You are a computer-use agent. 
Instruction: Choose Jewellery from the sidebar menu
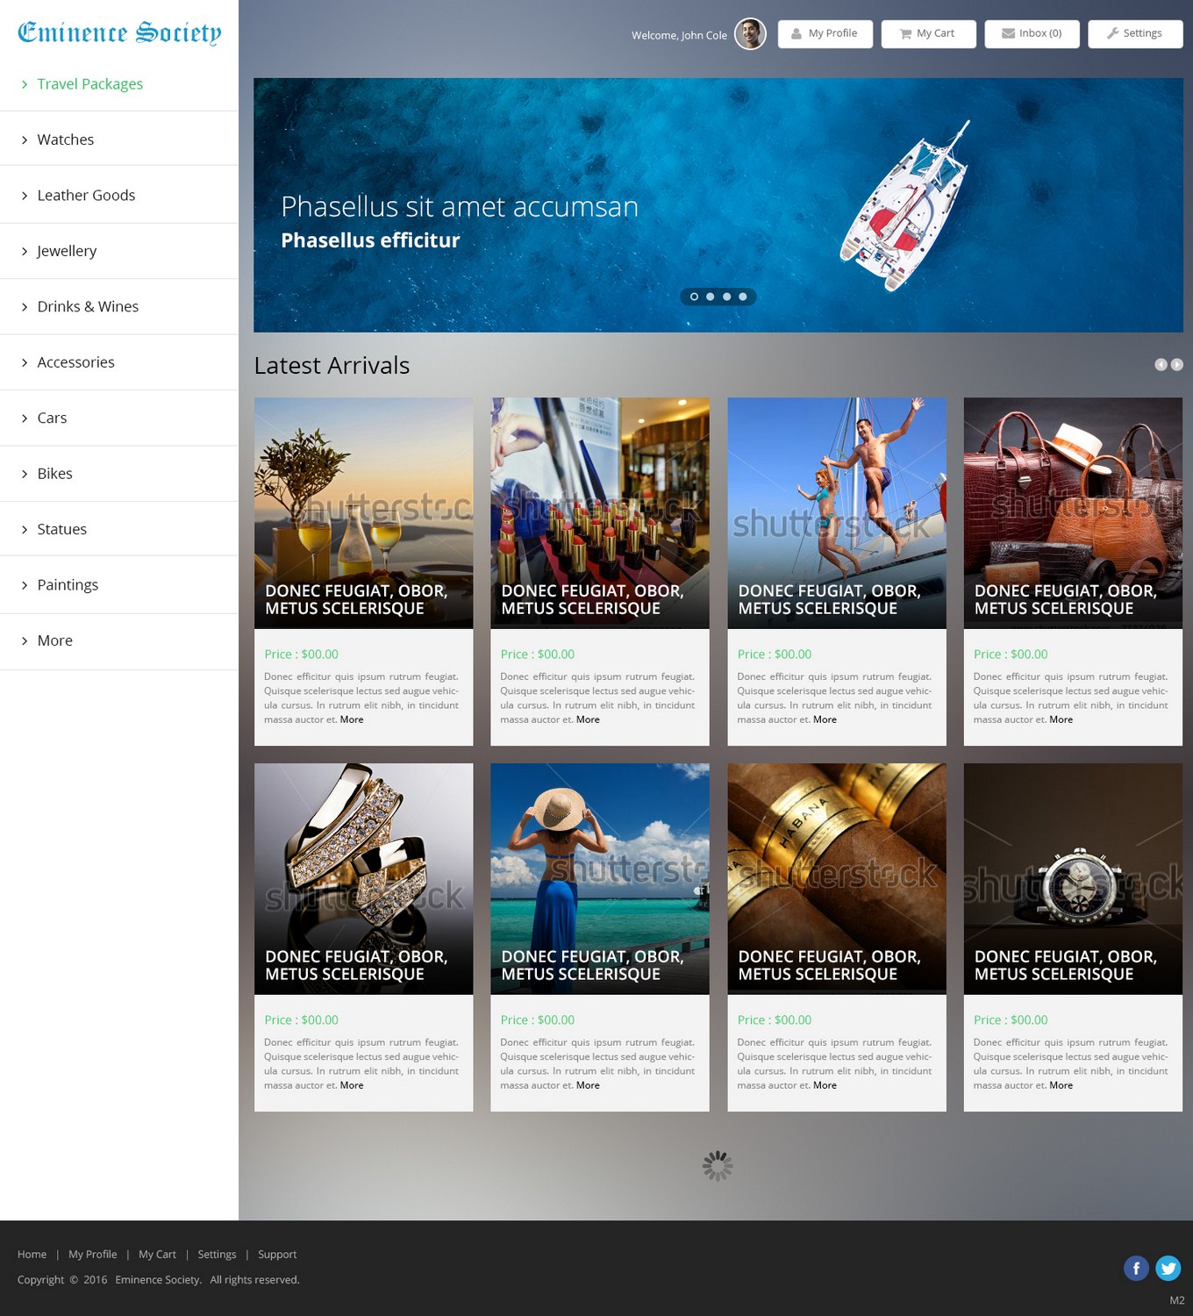[67, 251]
